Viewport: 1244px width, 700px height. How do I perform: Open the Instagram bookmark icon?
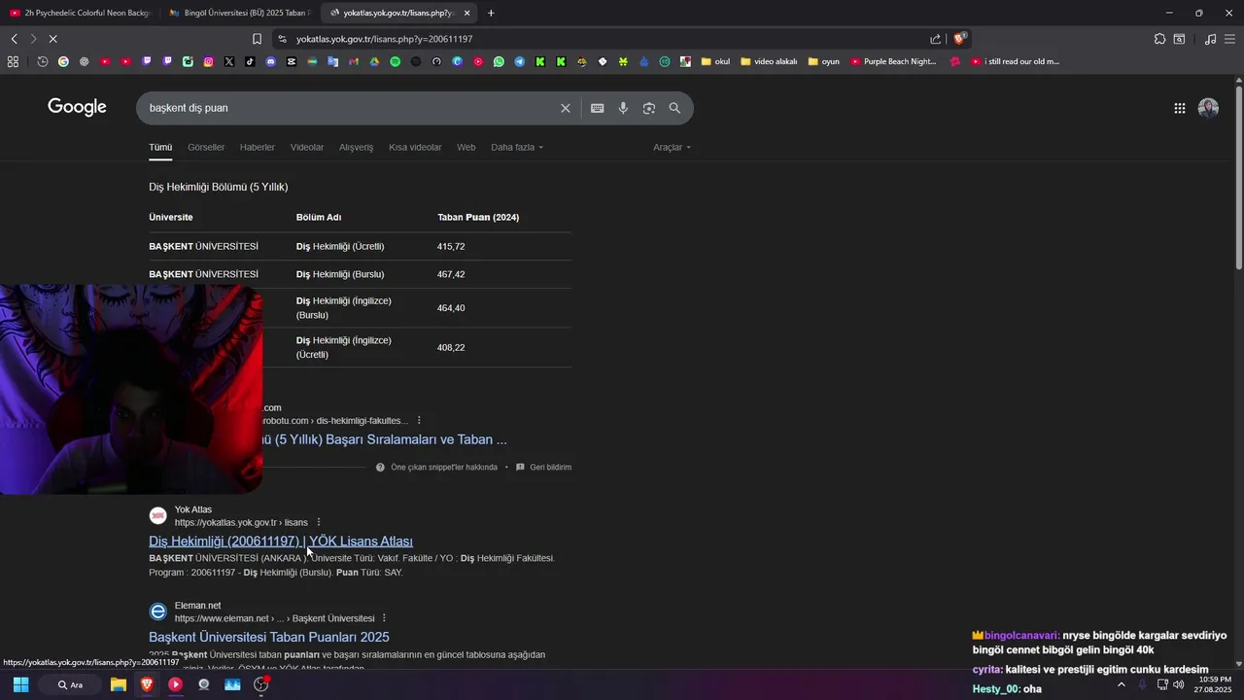[x=208, y=61]
